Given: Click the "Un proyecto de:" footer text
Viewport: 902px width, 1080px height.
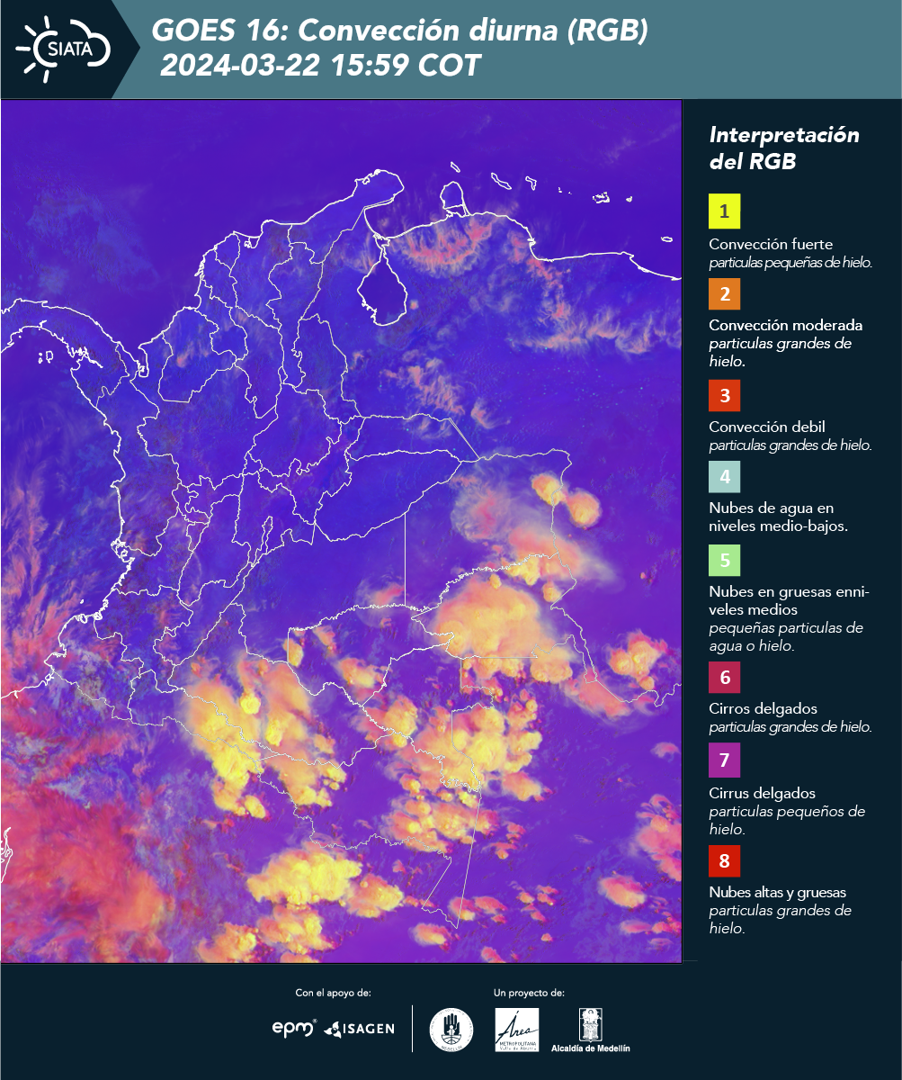Looking at the screenshot, I should (x=529, y=993).
